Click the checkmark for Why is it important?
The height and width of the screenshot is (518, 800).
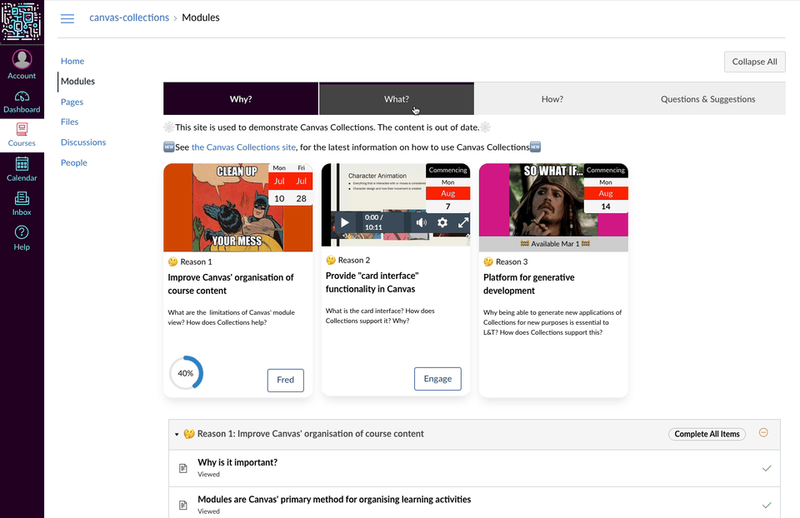(767, 468)
